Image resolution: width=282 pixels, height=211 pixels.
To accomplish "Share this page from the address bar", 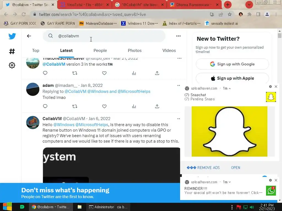I will pos(221,14).
